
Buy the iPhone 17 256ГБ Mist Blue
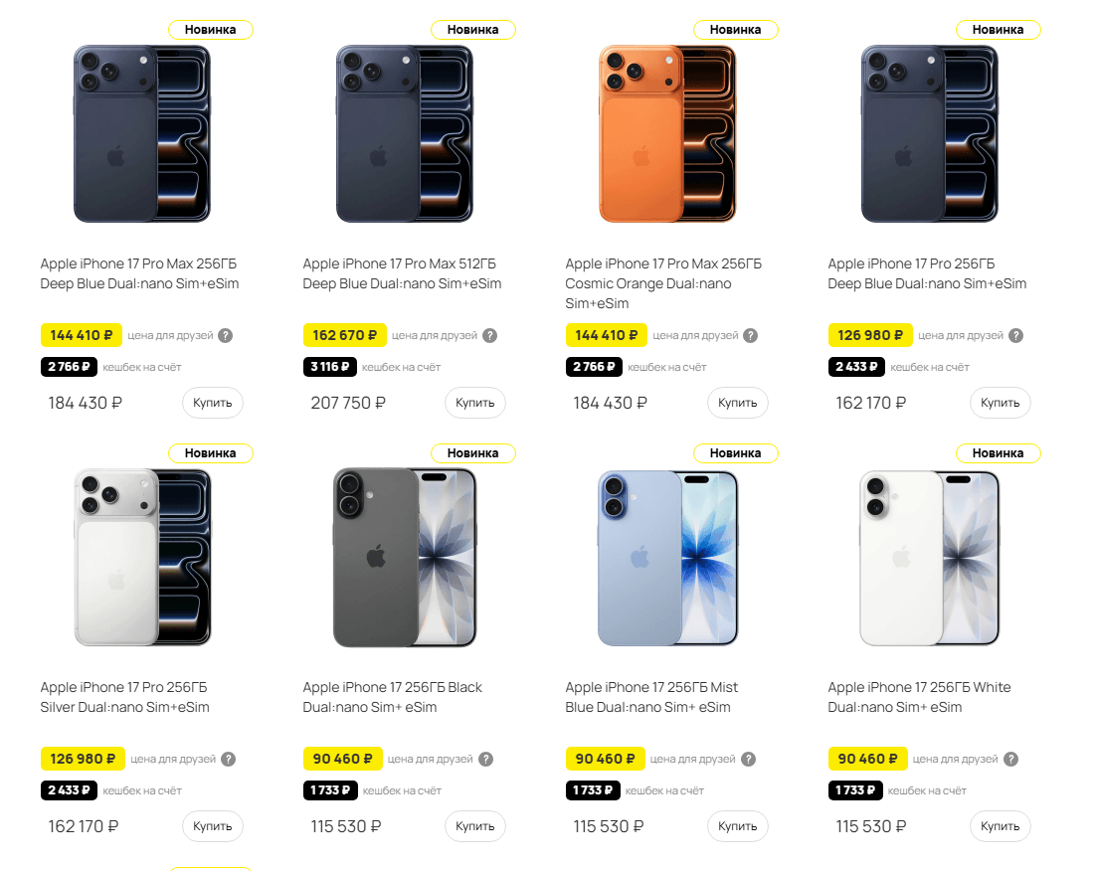point(737,826)
